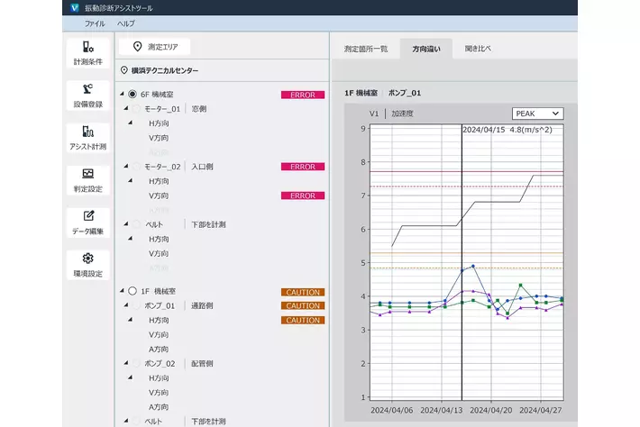Image resolution: width=640 pixels, height=427 pixels.
Task: Switch to the 測定箇所一覧 tab
Action: coord(366,48)
